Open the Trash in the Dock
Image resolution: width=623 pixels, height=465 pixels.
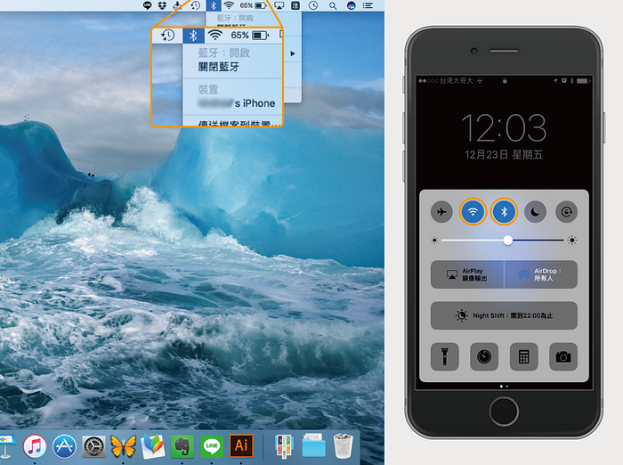point(343,446)
